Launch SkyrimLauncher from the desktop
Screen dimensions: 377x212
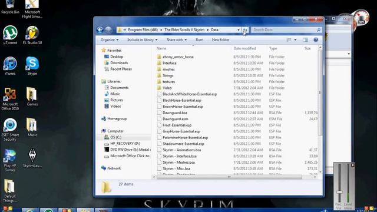point(32,158)
